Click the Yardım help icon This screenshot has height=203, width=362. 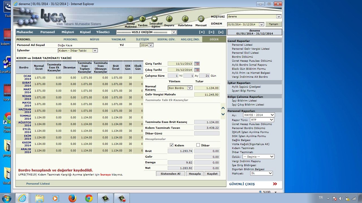tap(143, 19)
